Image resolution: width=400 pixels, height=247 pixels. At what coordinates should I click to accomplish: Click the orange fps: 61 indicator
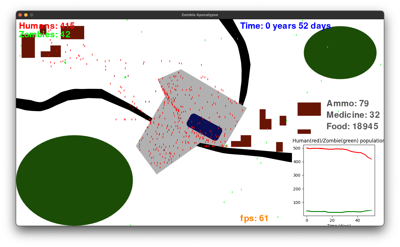tap(254, 218)
